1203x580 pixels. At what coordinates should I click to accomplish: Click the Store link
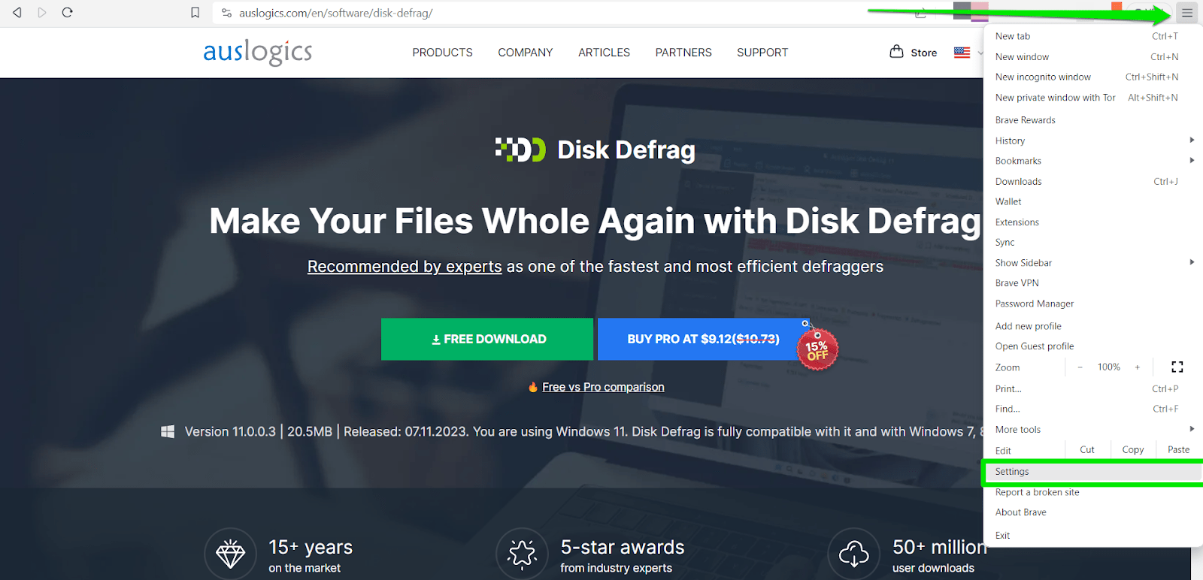(923, 53)
